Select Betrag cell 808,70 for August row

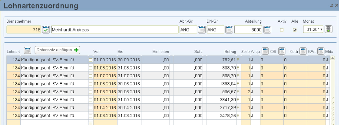point(222,68)
